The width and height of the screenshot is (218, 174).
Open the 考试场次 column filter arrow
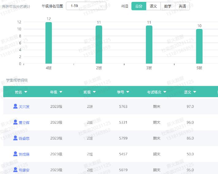(165, 92)
